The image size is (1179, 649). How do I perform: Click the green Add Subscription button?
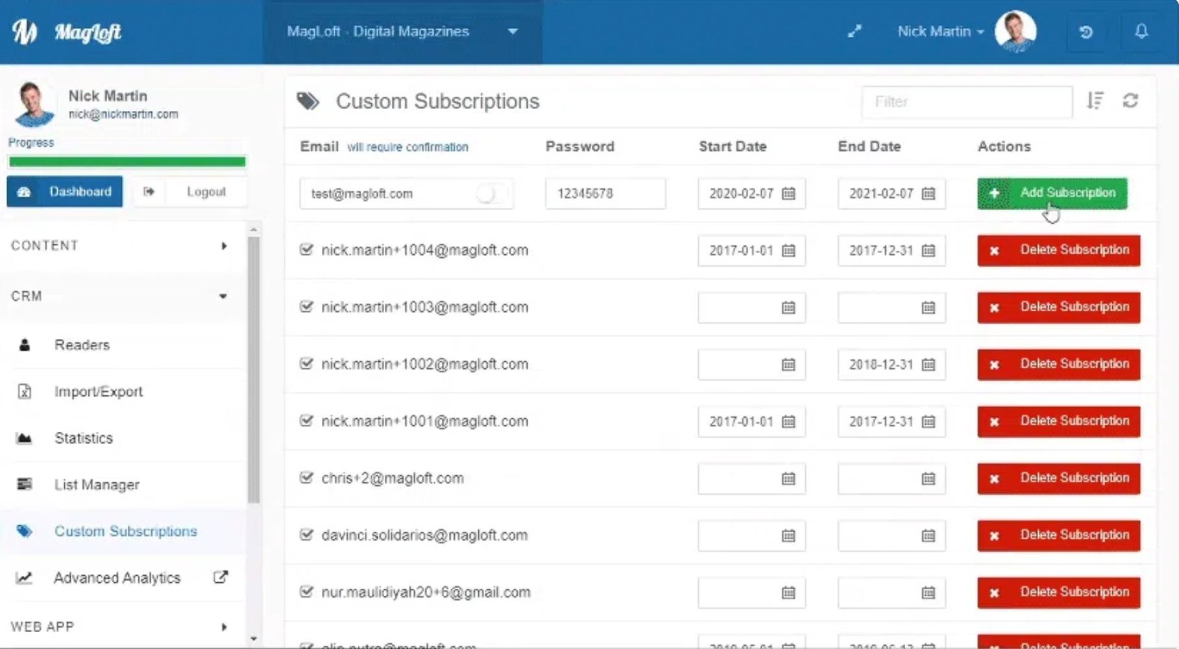click(1052, 193)
